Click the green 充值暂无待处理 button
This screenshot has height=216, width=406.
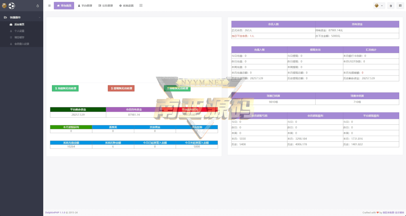click(x=65, y=88)
